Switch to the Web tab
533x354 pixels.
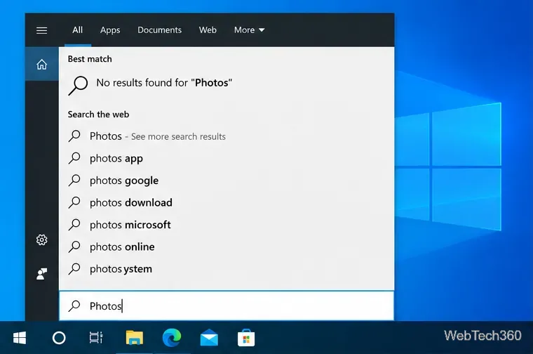point(208,30)
